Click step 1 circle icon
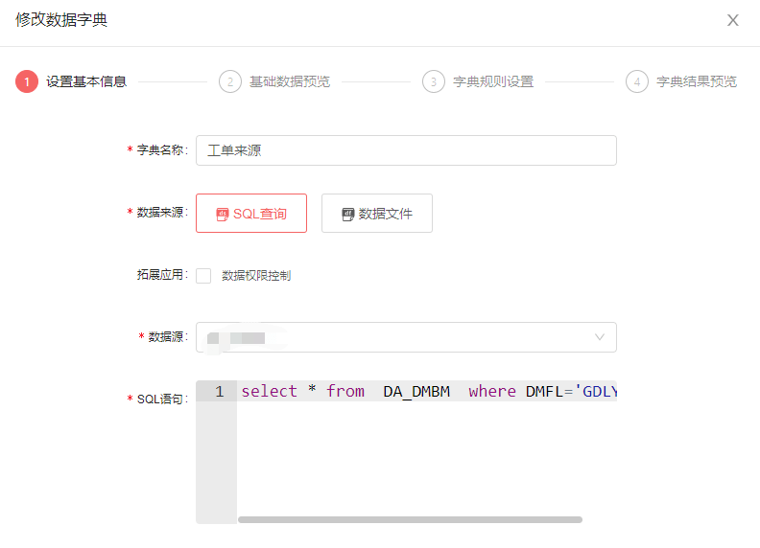760x548 pixels. [x=27, y=81]
